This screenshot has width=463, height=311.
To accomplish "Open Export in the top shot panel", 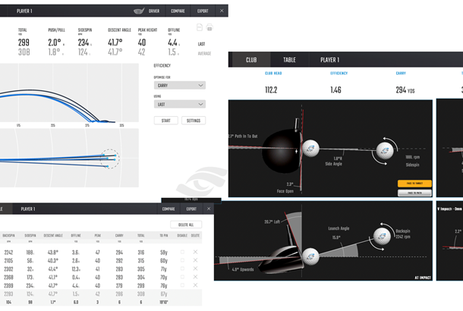I will (x=203, y=11).
